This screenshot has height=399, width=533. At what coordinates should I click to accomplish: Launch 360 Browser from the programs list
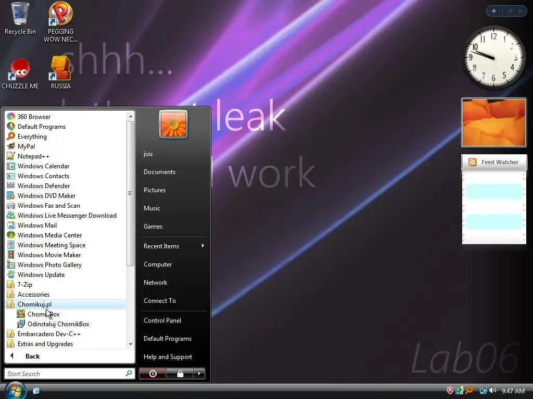coord(66,117)
